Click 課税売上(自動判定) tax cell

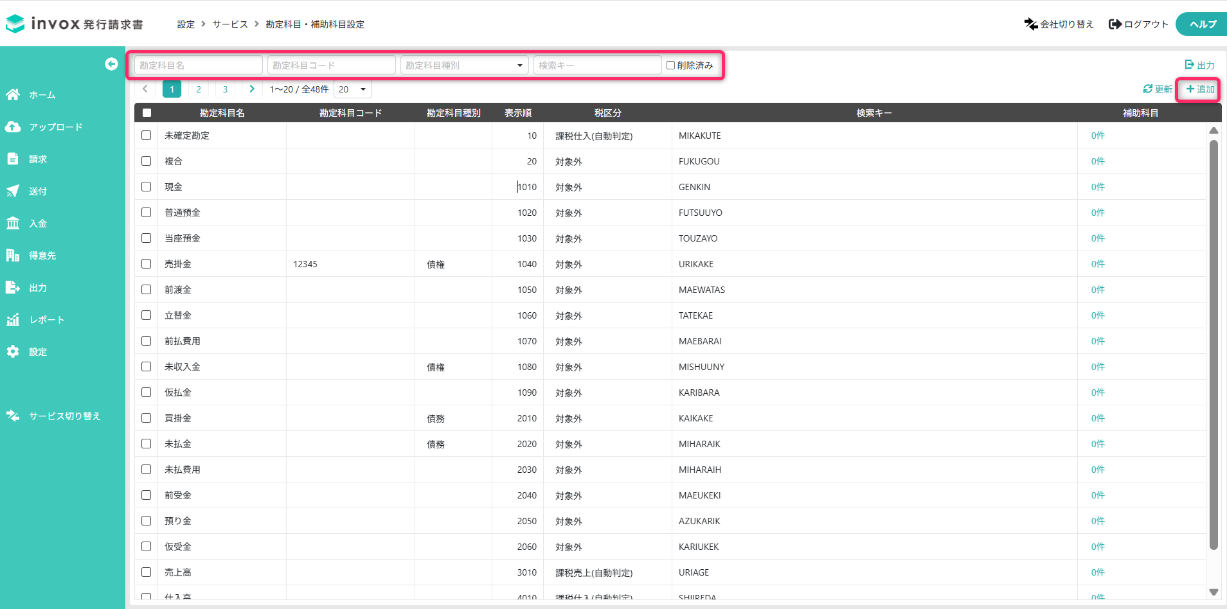[594, 572]
